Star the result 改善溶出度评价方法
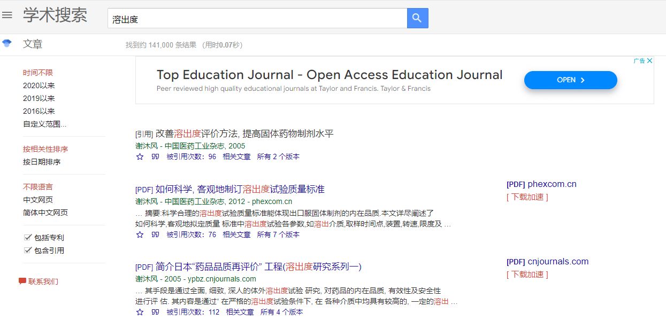 (140, 157)
